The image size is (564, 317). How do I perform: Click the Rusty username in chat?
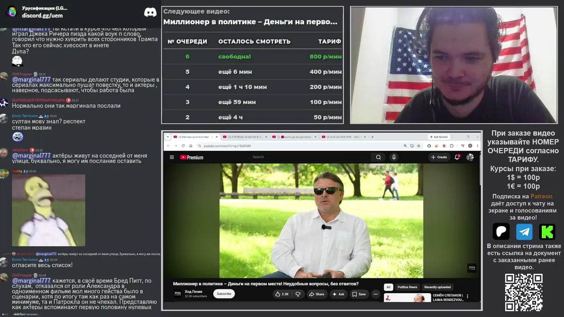point(17,171)
